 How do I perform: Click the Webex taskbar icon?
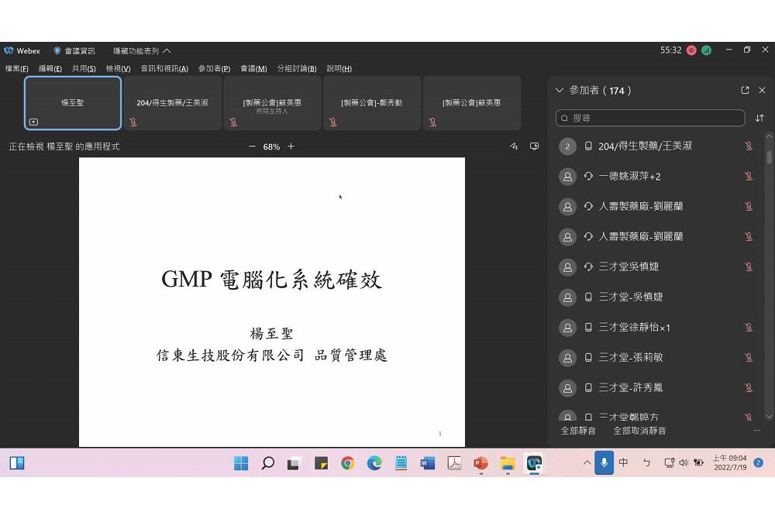(x=534, y=463)
